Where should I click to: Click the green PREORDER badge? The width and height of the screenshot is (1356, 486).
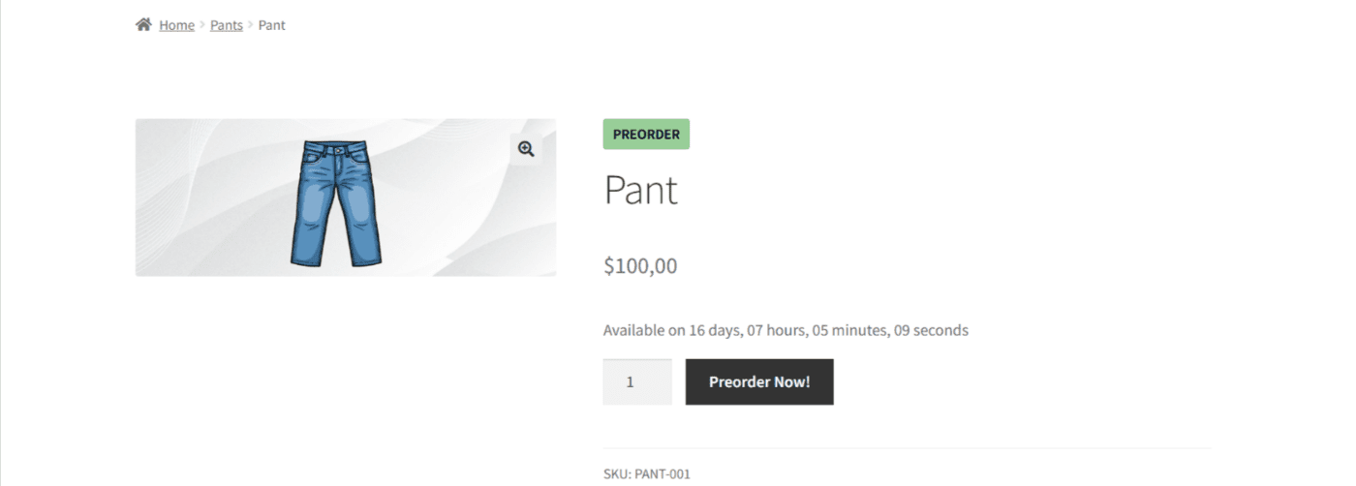[646, 135]
